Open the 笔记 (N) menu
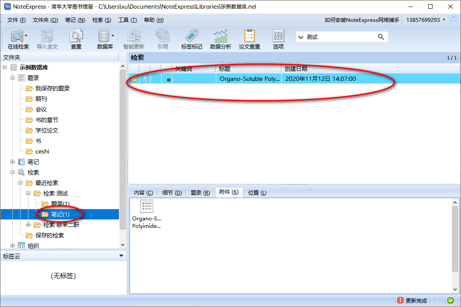Viewport: 461px width, 307px height. click(x=75, y=20)
